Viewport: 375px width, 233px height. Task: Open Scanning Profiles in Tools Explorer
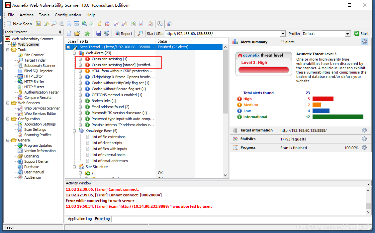(38, 135)
